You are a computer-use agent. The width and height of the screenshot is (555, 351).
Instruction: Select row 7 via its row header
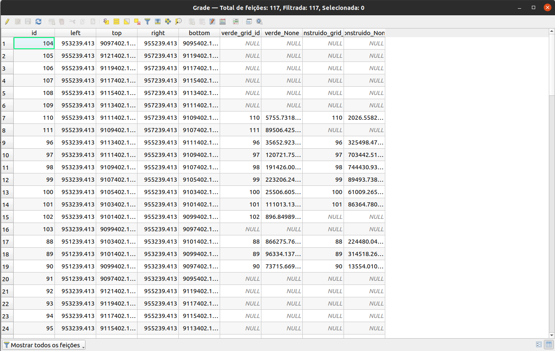[7, 118]
